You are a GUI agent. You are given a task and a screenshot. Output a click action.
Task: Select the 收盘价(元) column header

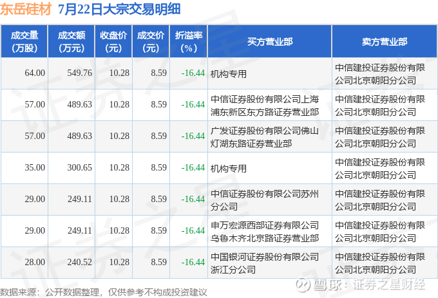[x=113, y=42]
